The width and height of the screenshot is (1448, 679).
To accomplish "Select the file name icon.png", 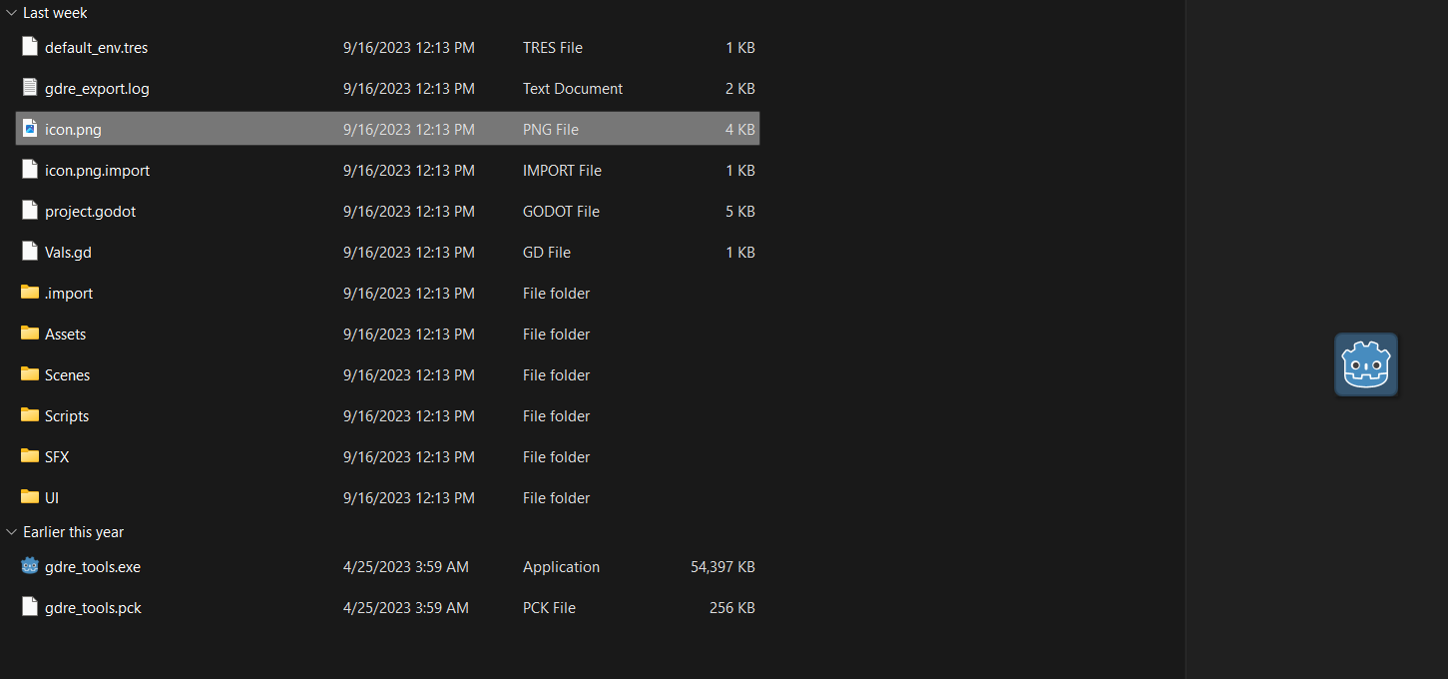I will click(73, 130).
